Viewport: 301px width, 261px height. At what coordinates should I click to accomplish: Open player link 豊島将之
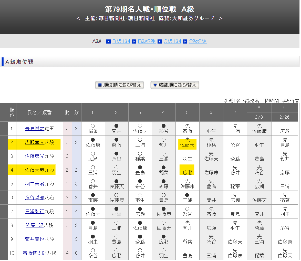(35, 128)
